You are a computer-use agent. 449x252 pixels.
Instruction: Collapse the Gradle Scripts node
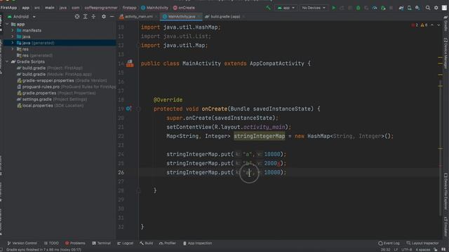(x=7, y=62)
